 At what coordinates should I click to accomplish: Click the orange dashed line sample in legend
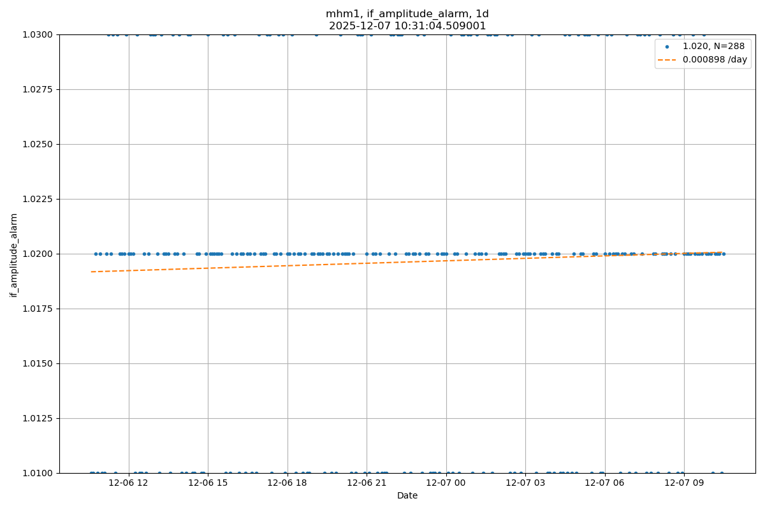coord(667,59)
